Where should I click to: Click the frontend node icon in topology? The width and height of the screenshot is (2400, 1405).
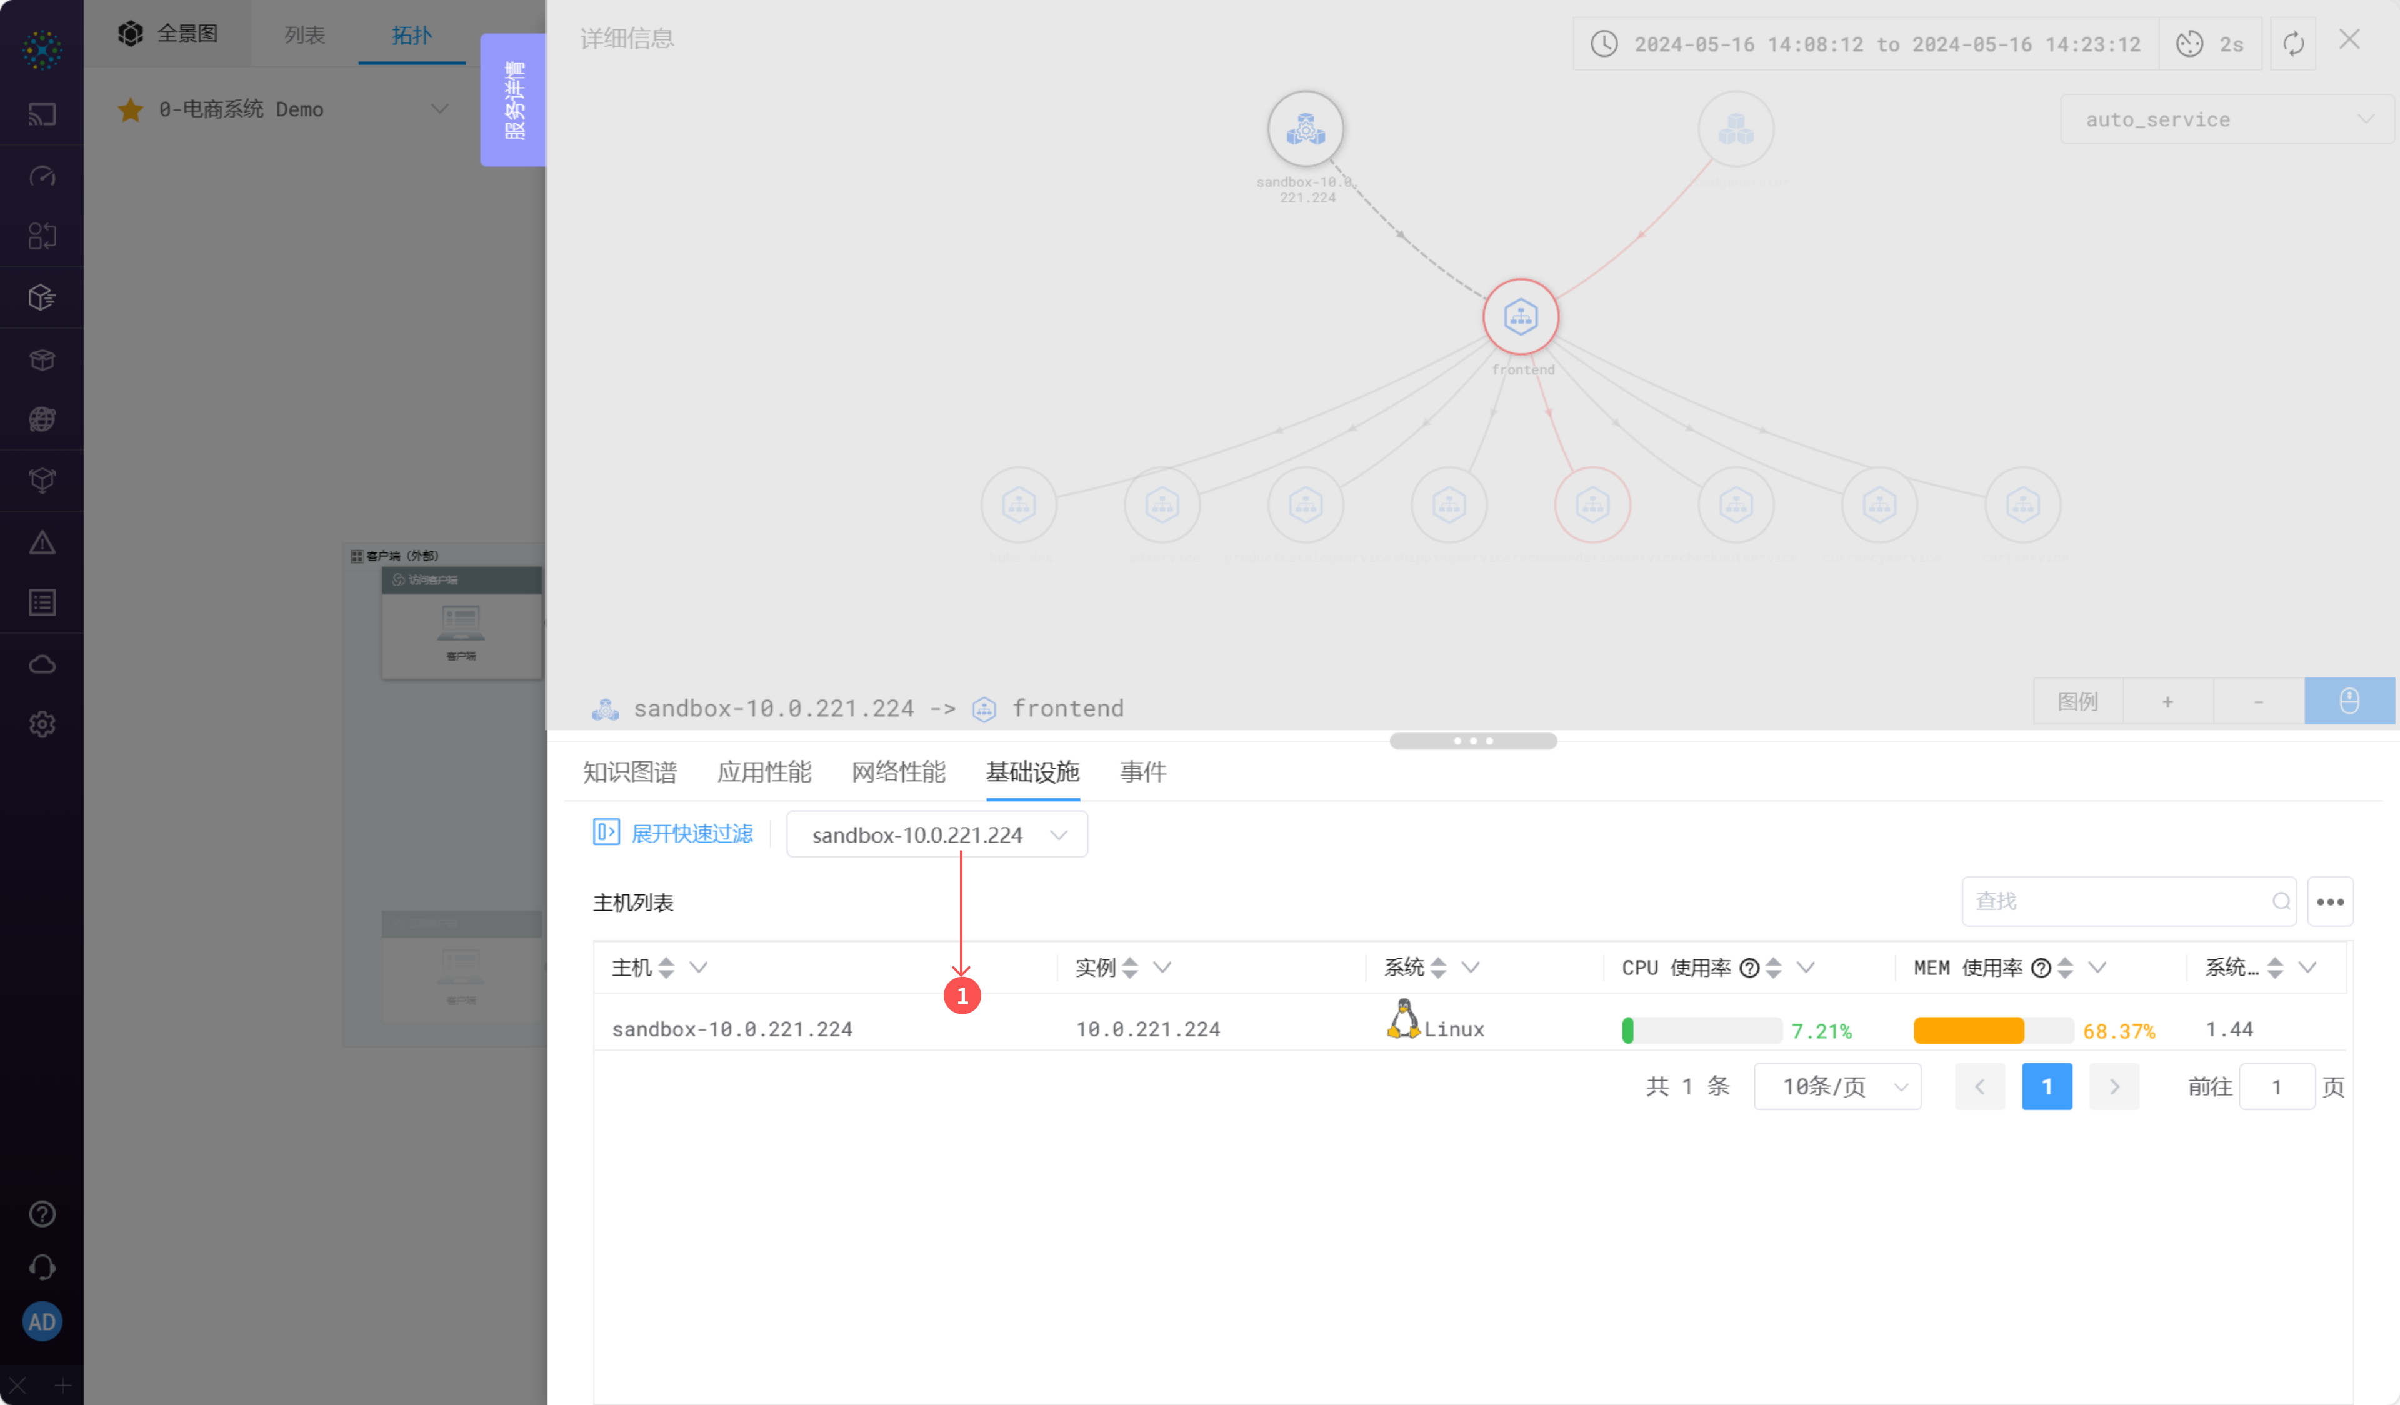[1520, 316]
